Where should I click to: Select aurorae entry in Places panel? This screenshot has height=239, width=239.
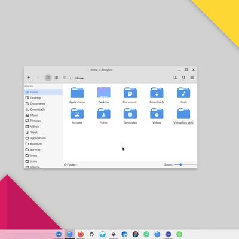tap(44, 149)
